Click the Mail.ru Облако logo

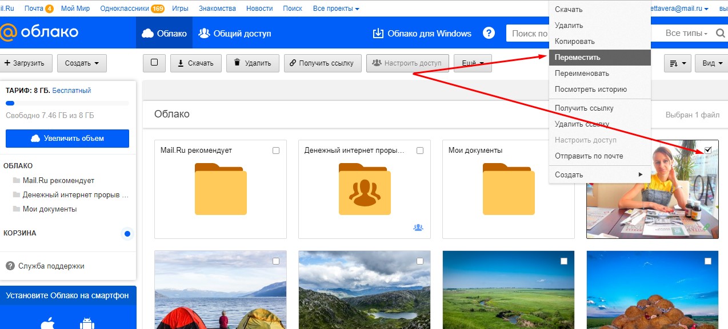coord(39,32)
